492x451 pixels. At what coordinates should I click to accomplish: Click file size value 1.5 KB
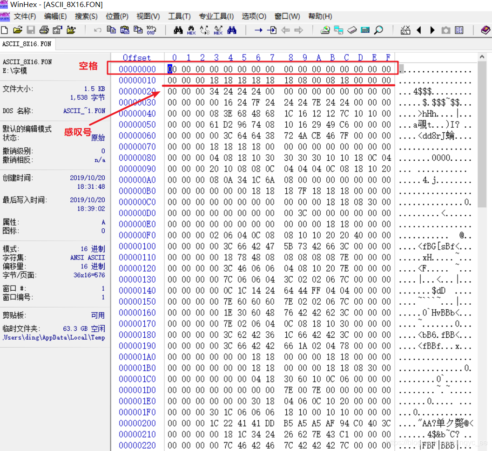94,89
